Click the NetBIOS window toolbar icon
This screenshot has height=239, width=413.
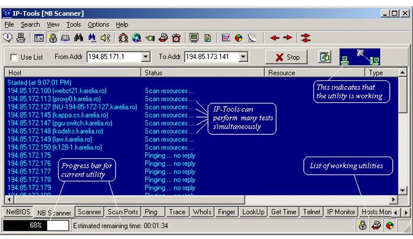(39, 38)
